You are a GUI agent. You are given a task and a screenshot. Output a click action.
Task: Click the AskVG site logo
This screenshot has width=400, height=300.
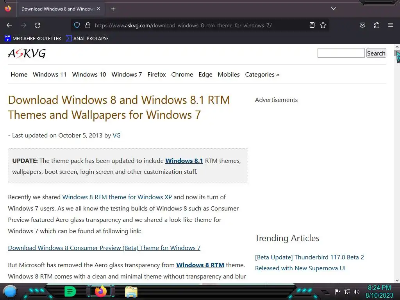[27, 53]
